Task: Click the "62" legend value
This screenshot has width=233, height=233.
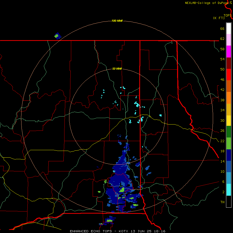Action: coord(222,39)
